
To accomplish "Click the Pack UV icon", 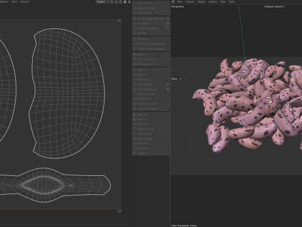I will [134, 54].
